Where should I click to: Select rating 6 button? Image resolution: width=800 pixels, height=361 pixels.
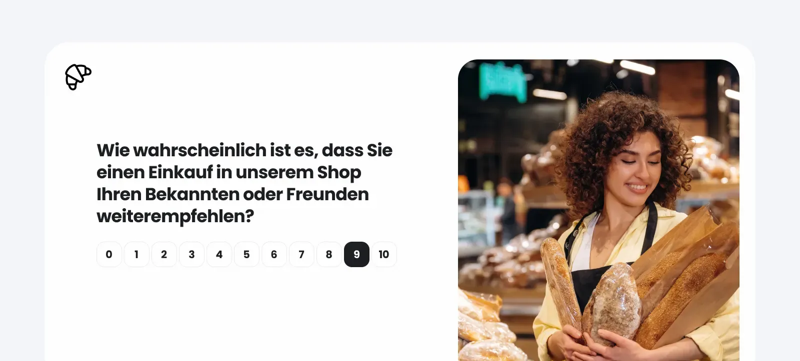[274, 254]
